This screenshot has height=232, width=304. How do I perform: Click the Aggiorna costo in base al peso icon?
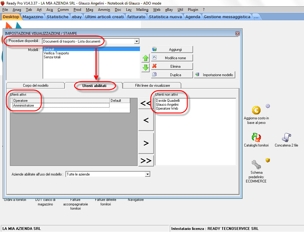point(256,110)
